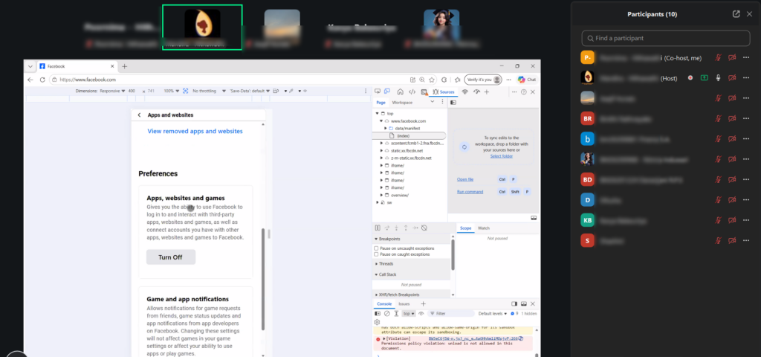Image resolution: width=761 pixels, height=357 pixels.
Task: Open the 100% zoom dropdown
Action: click(170, 91)
